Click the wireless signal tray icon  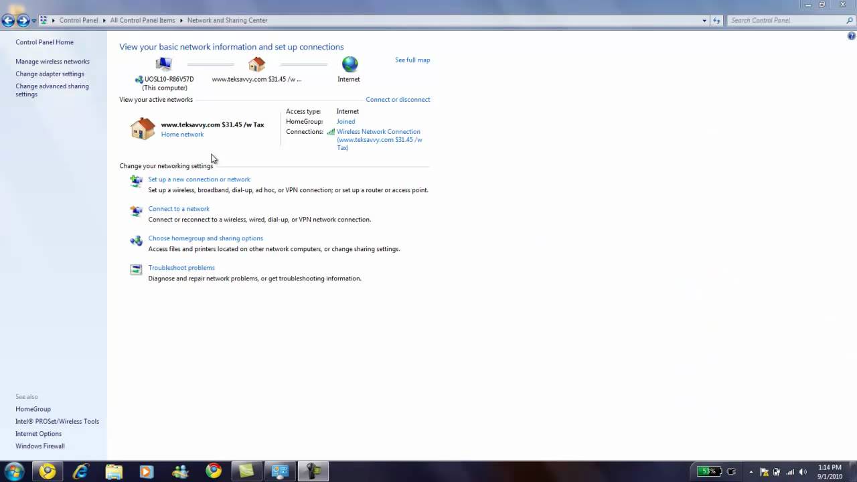tap(790, 472)
